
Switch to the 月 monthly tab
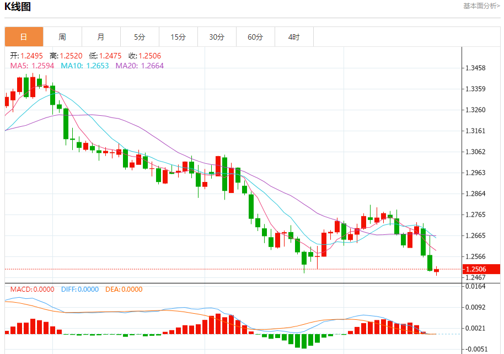click(x=101, y=37)
